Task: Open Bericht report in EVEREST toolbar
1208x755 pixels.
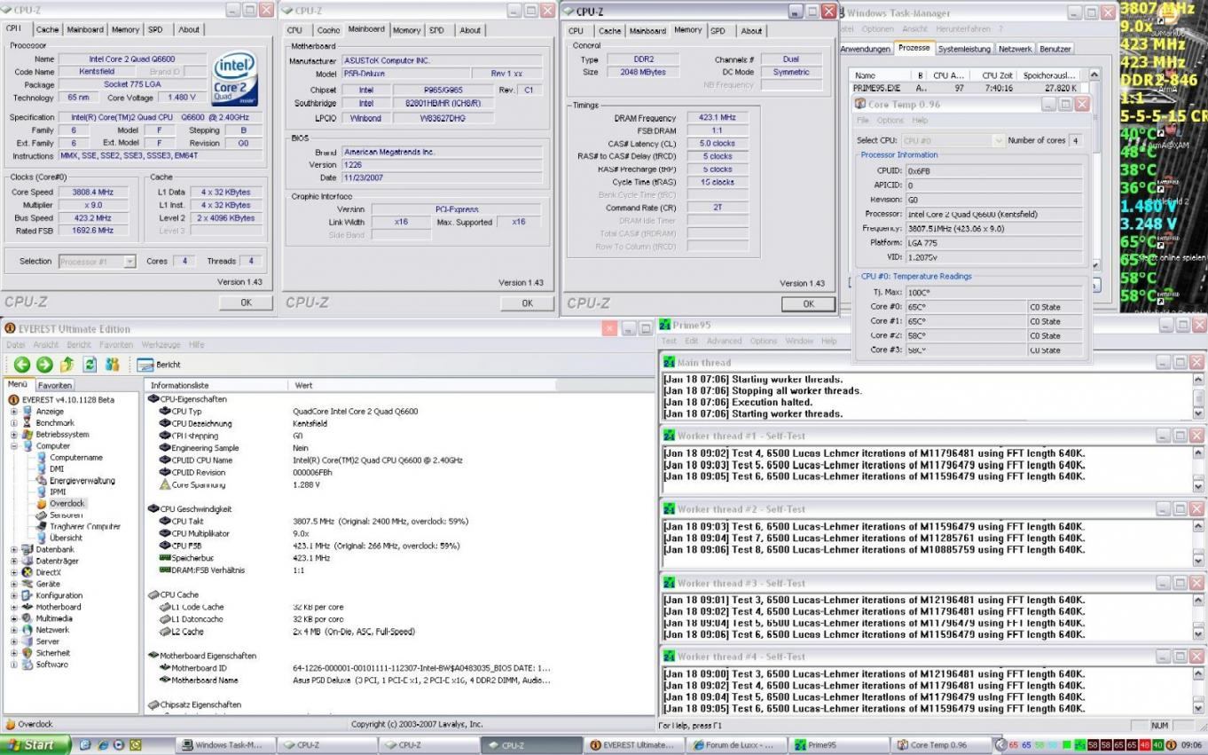Action: [159, 365]
